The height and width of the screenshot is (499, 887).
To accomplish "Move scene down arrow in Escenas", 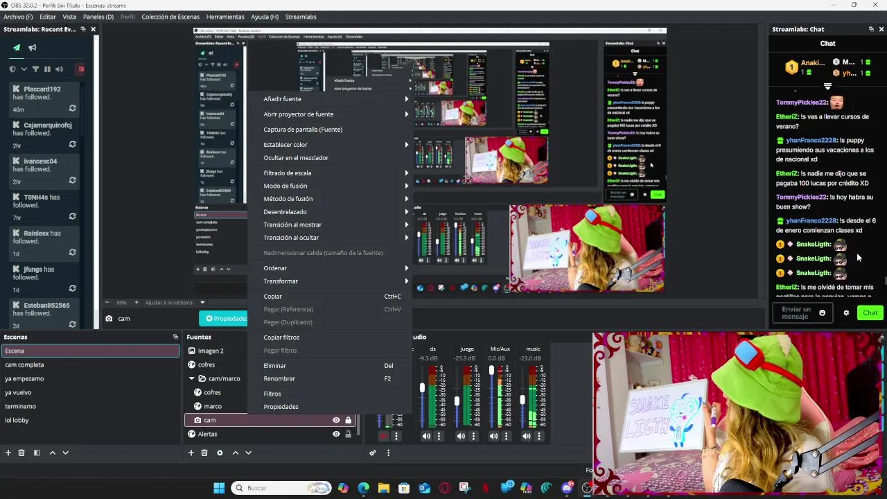I will pos(65,453).
